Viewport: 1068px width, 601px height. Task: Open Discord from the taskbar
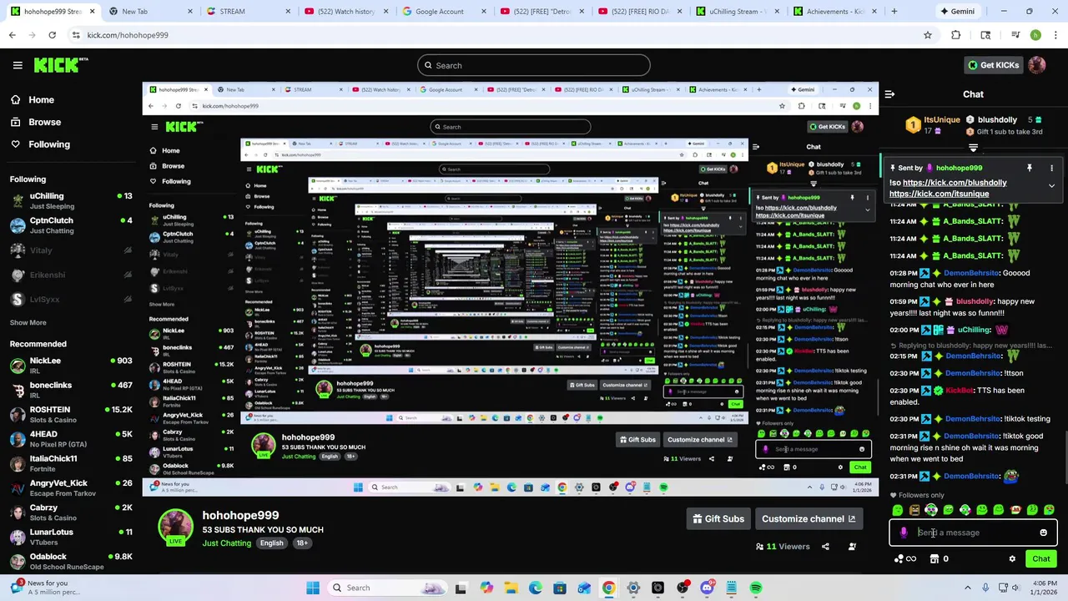[707, 588]
